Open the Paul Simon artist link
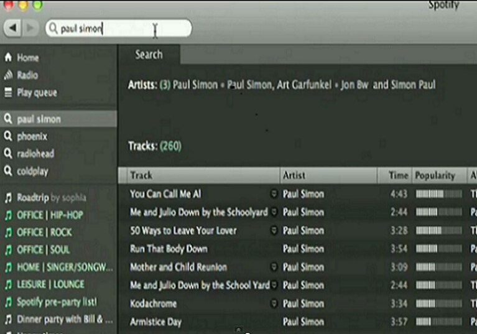477x334 pixels. pyautogui.click(x=195, y=85)
